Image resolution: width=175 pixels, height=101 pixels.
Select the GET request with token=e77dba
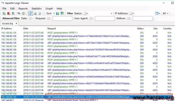point(89,36)
